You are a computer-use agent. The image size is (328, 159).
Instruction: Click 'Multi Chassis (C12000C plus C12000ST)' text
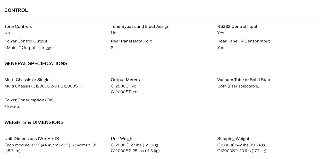[43, 86]
